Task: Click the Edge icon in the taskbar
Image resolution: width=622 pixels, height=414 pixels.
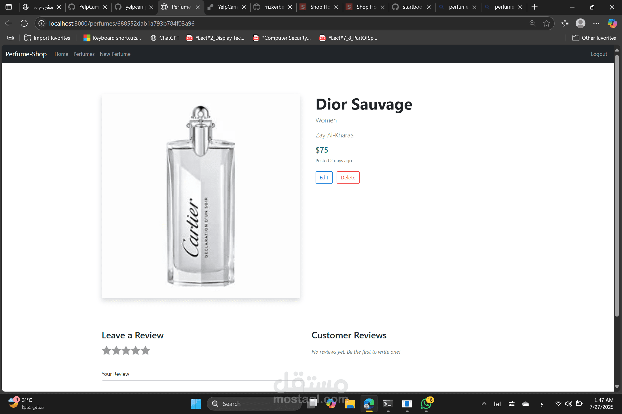Action: pyautogui.click(x=369, y=404)
